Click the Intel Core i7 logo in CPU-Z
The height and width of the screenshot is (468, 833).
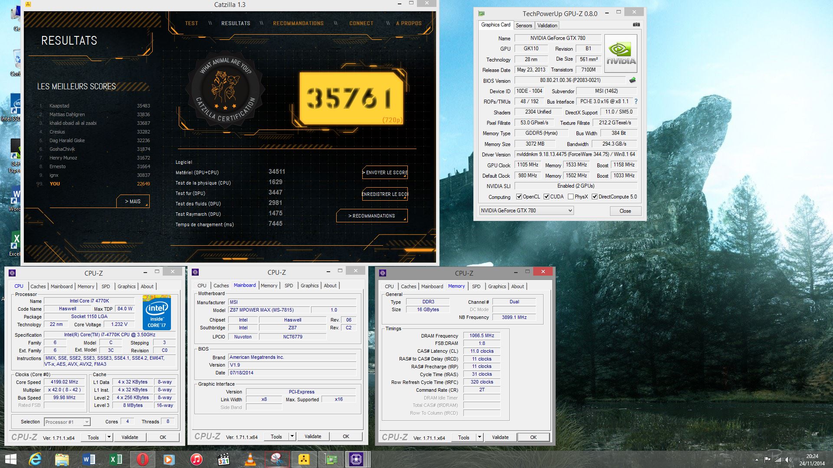tap(157, 312)
